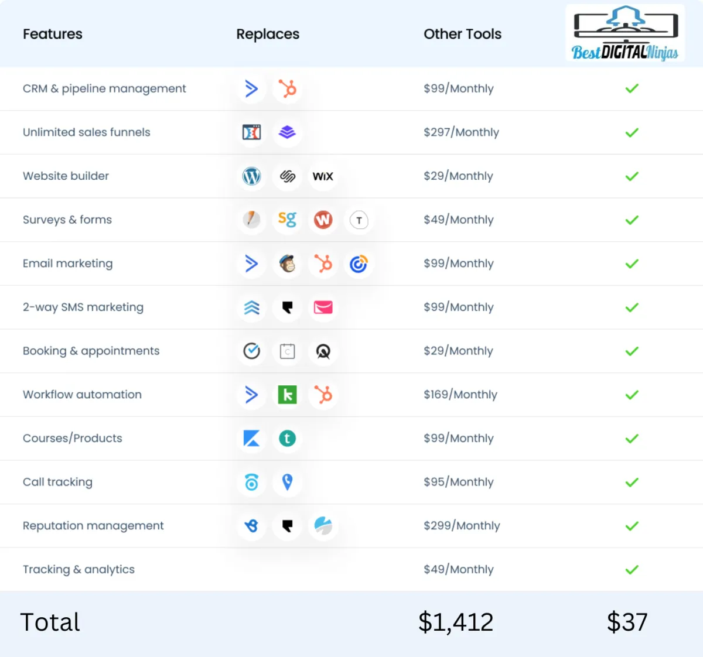Select the 'Courses/Products' feature label
Screen dimensions: 703x657
[x=73, y=438]
